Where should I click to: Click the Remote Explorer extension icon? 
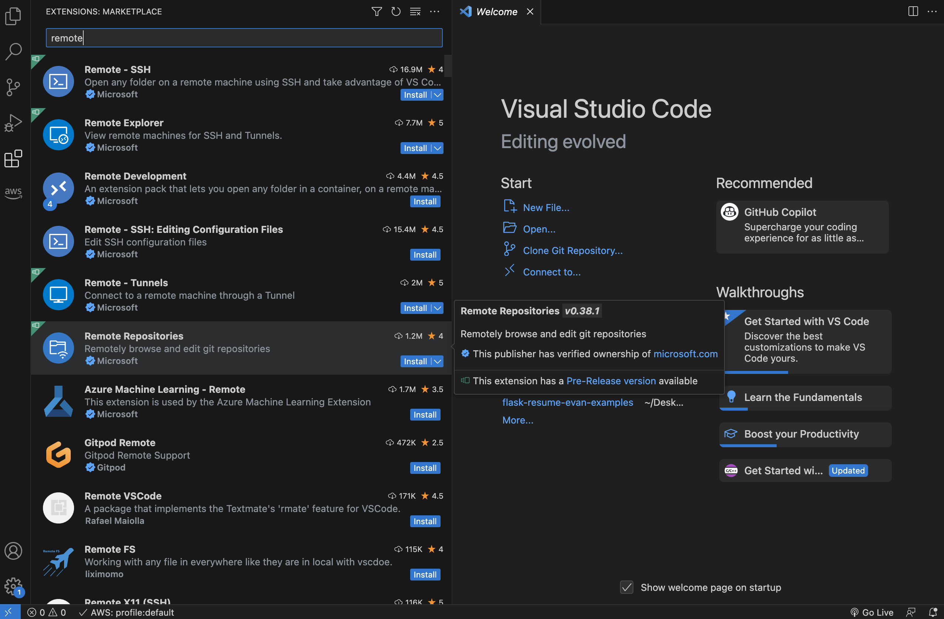click(x=58, y=135)
